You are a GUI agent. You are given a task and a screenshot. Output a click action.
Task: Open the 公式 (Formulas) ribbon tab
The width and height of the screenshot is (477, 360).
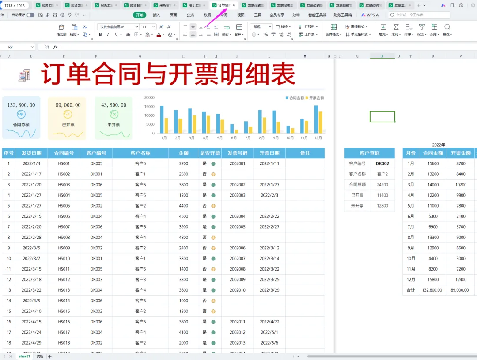[x=190, y=15]
